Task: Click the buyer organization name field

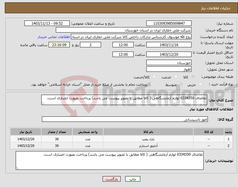Action: 124,30
